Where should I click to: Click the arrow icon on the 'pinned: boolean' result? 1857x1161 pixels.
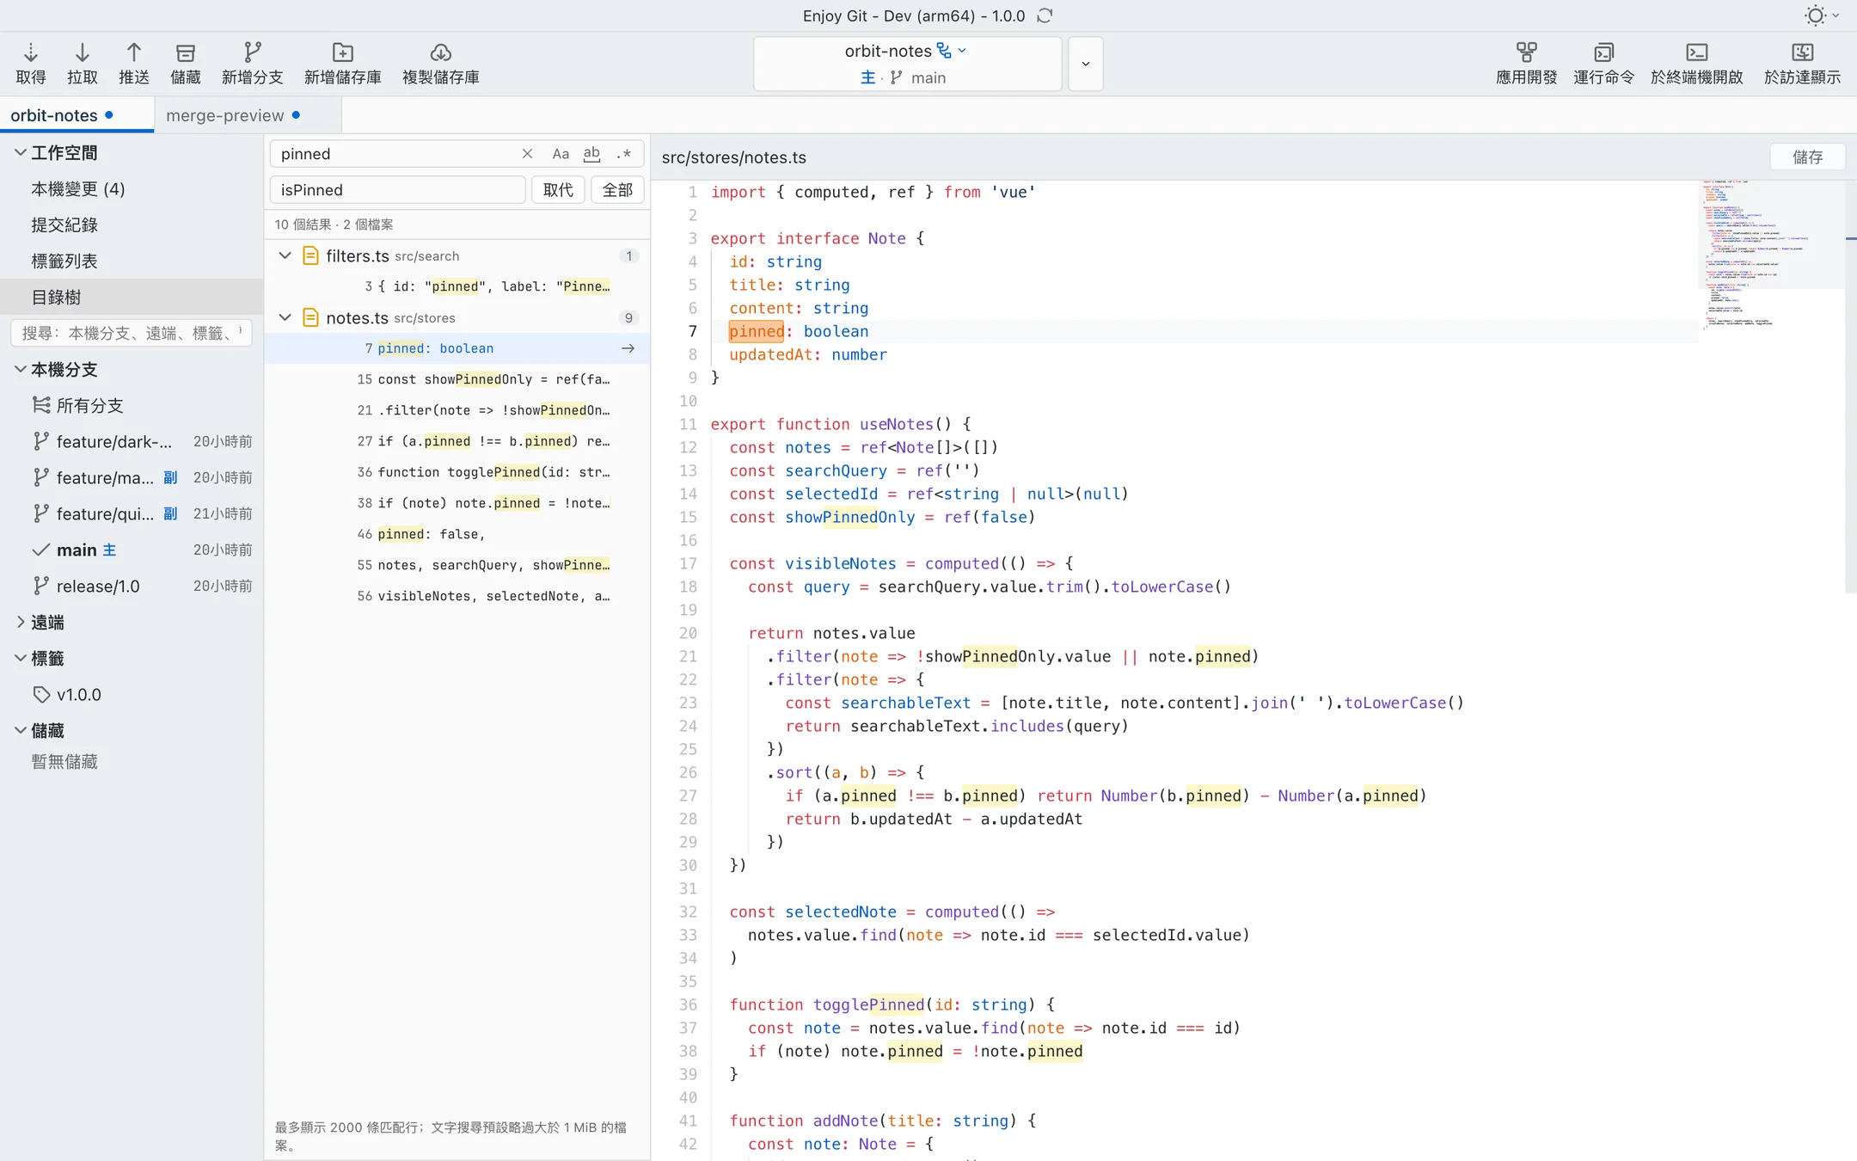pyautogui.click(x=628, y=348)
